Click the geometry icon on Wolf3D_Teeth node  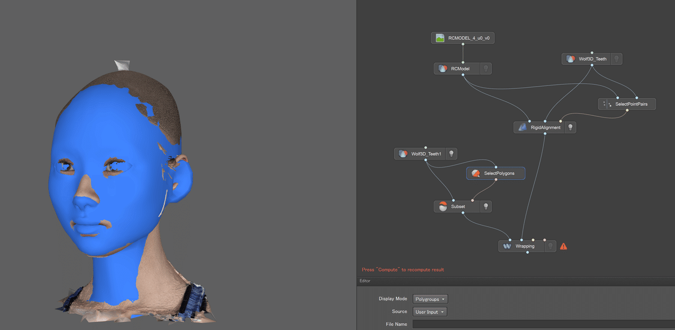click(570, 58)
